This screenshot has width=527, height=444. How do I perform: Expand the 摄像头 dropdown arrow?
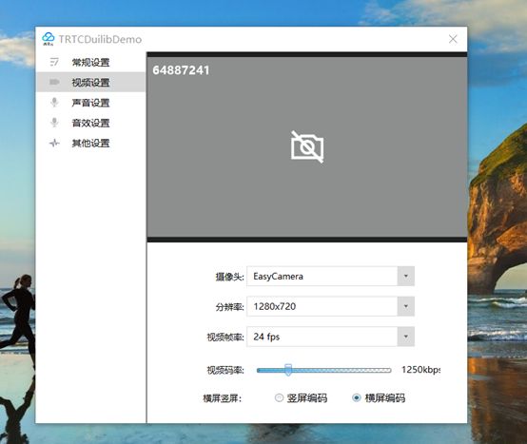coord(405,276)
